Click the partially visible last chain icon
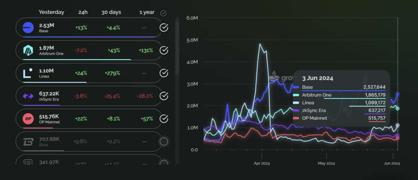Viewport: 418px width, 180px height. (28, 161)
